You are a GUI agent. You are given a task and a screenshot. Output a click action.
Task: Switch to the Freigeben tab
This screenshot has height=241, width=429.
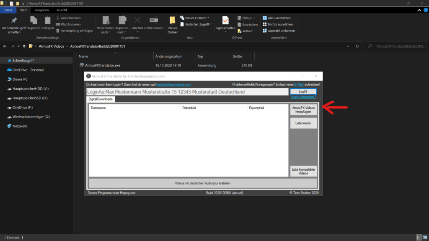click(x=41, y=10)
